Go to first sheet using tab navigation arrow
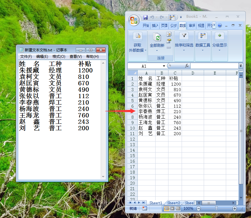Viewport: 251px width, 218px height. (130, 202)
